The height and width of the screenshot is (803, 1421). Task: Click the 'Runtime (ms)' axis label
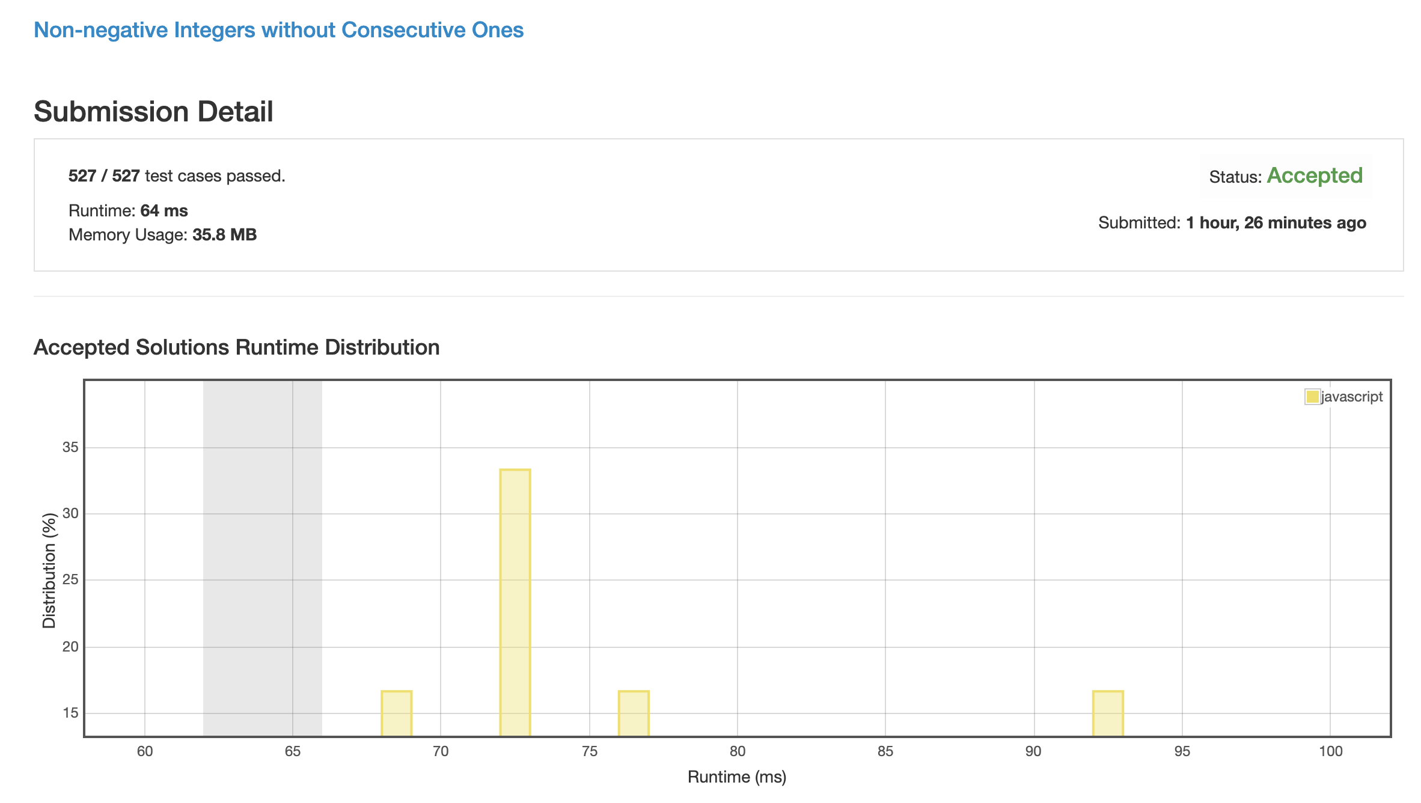tap(737, 777)
